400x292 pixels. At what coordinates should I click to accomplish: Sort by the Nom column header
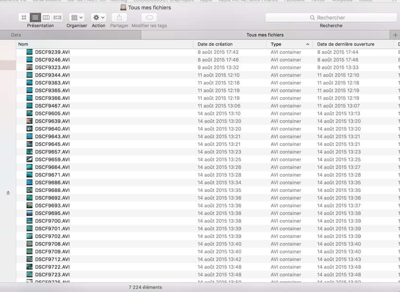point(104,44)
